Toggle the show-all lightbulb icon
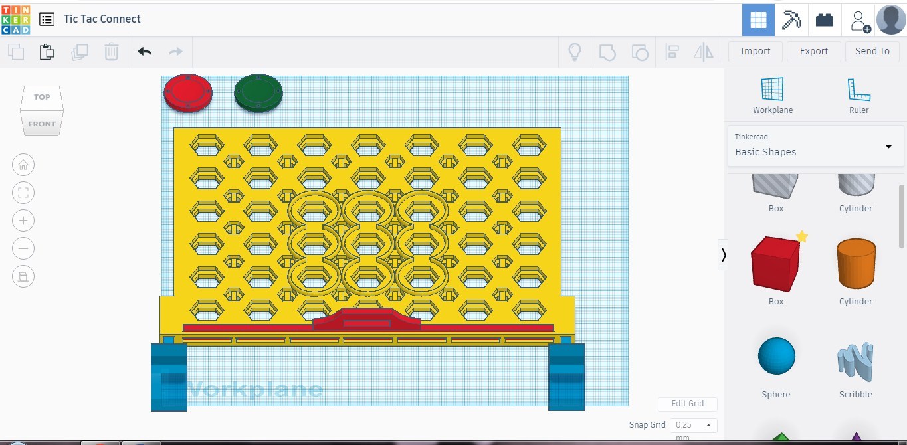 coord(575,52)
